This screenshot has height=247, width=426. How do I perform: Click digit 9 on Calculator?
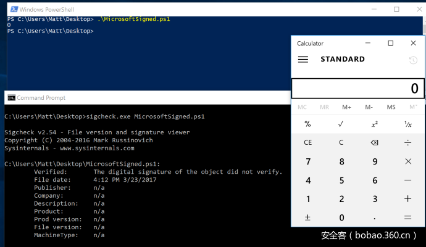pyautogui.click(x=375, y=161)
